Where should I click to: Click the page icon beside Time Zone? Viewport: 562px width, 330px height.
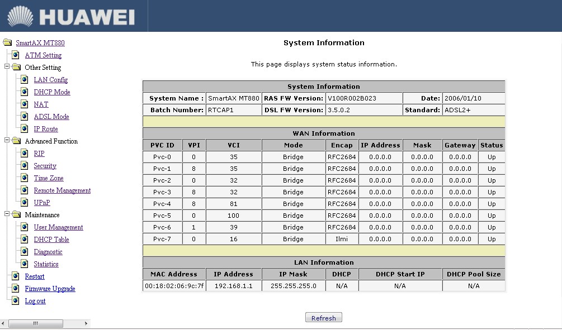tap(25, 178)
